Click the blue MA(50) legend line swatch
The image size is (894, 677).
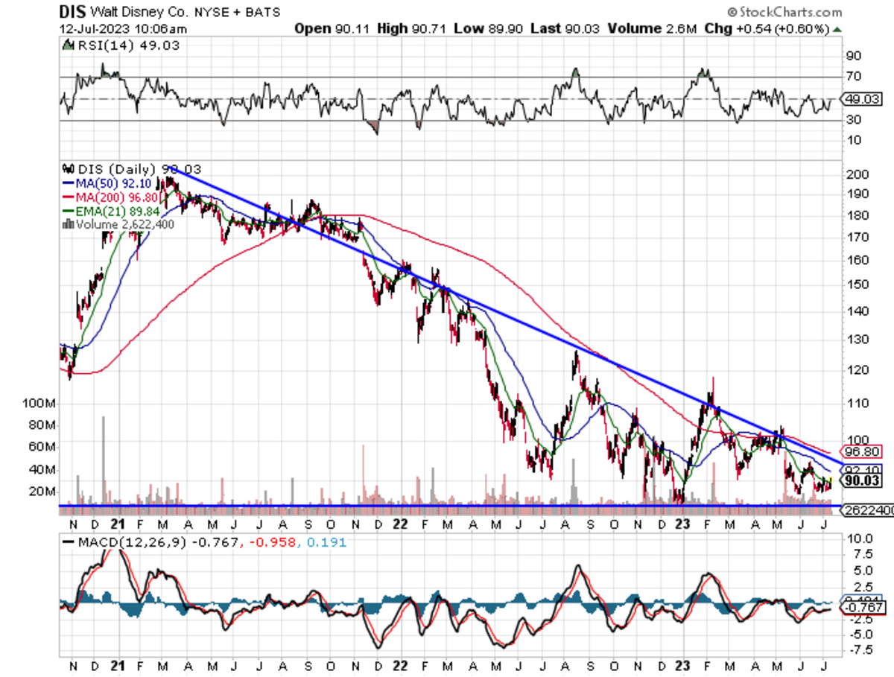pyautogui.click(x=69, y=182)
